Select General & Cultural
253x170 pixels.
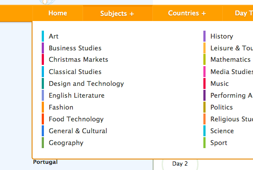coord(78,131)
